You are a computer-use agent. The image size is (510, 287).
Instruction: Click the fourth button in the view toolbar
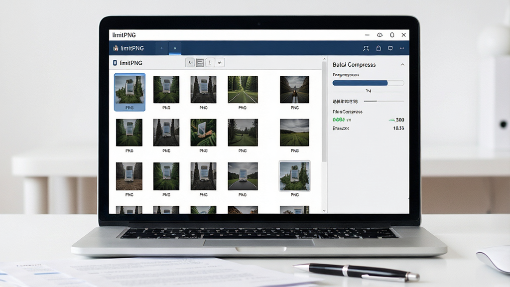point(220,62)
